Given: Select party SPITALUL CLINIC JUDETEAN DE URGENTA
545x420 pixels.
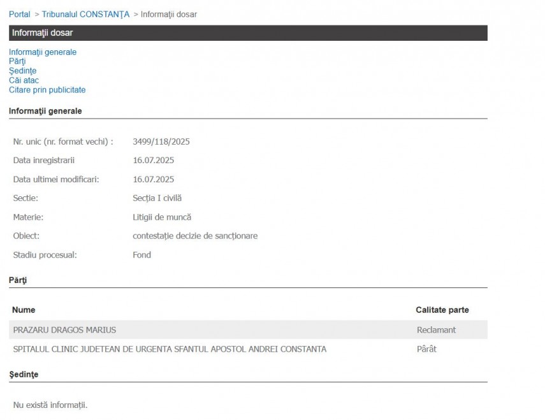Looking at the screenshot, I should [x=170, y=349].
